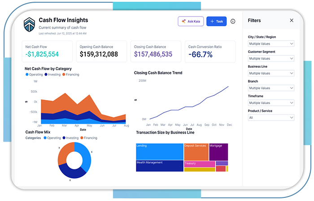The image size is (314, 201).
Task: Expand the Timeframe dropdown
Action: [271, 103]
